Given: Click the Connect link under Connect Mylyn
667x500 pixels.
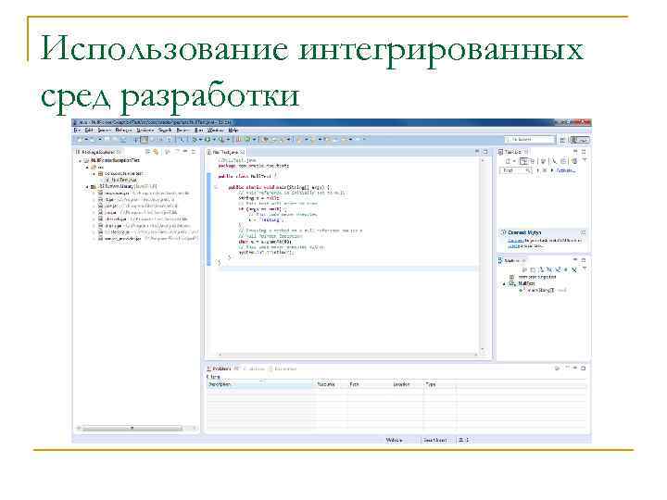Looking at the screenshot, I should [x=515, y=241].
